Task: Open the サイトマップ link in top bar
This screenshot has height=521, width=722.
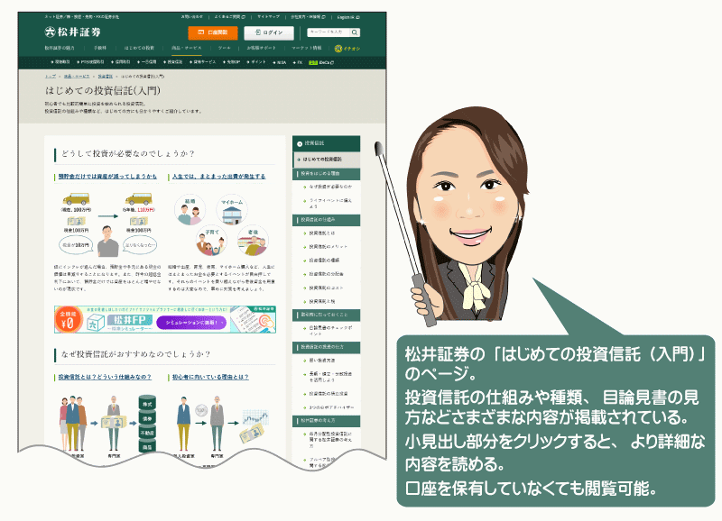Action: [x=268, y=17]
